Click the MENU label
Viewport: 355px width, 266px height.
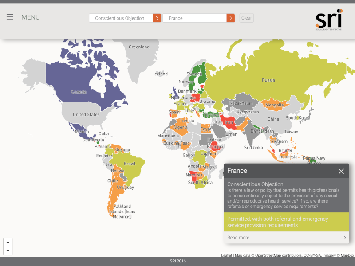pos(31,17)
